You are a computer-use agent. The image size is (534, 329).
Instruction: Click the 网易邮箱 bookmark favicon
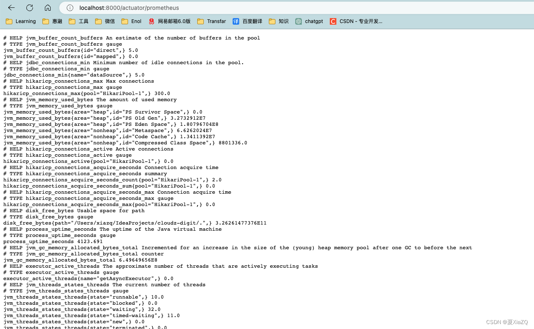click(152, 21)
